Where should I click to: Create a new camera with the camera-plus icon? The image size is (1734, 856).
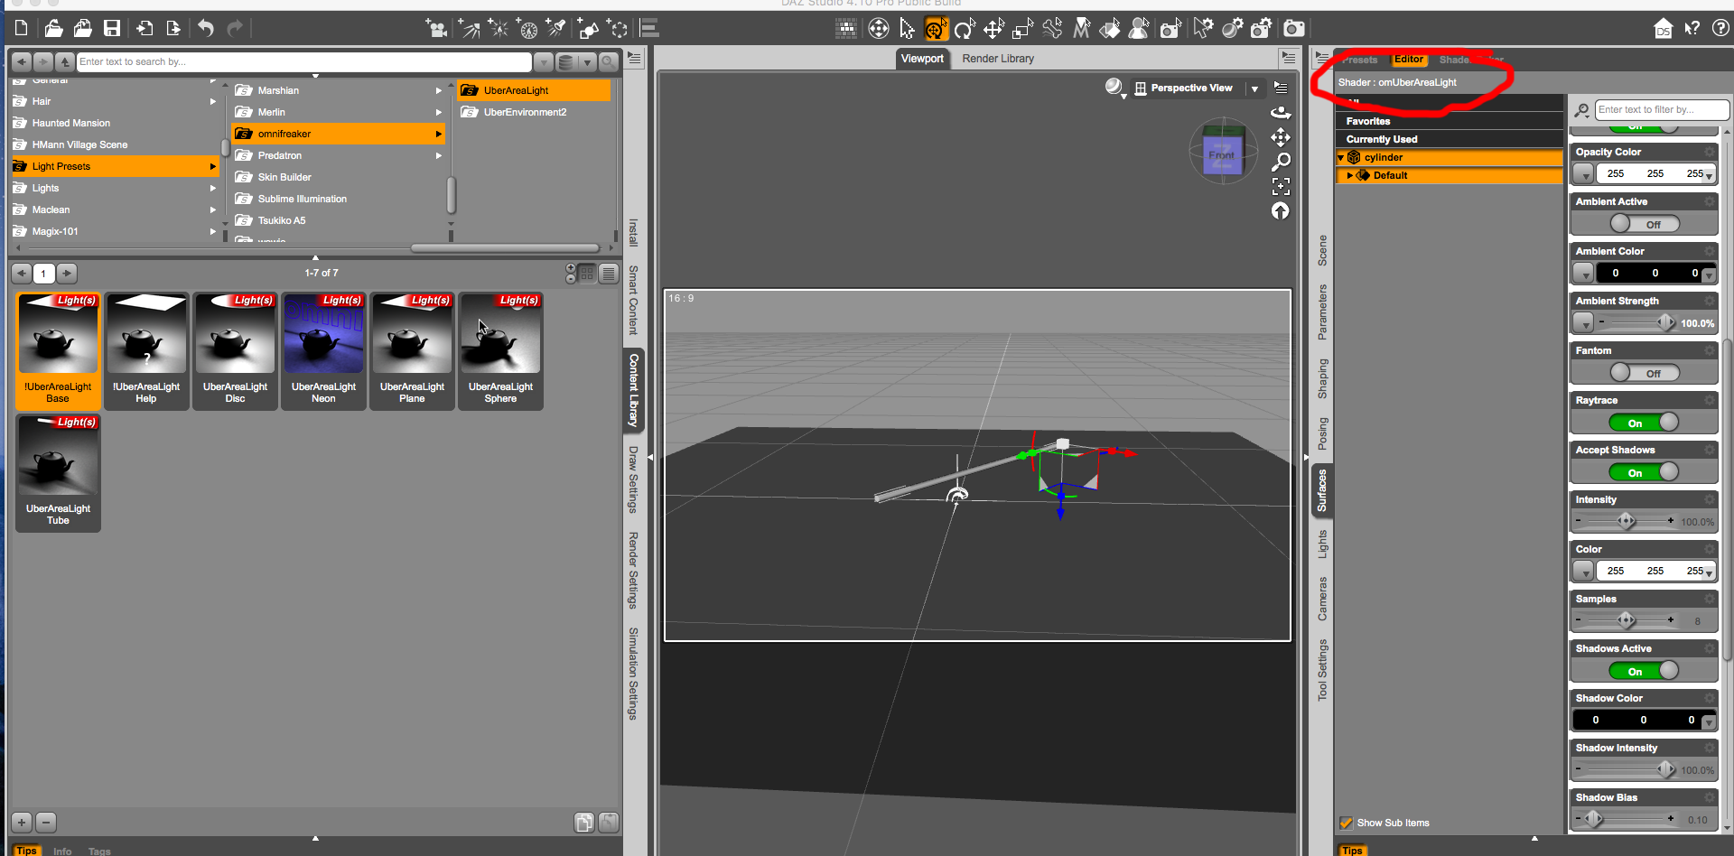click(x=437, y=29)
